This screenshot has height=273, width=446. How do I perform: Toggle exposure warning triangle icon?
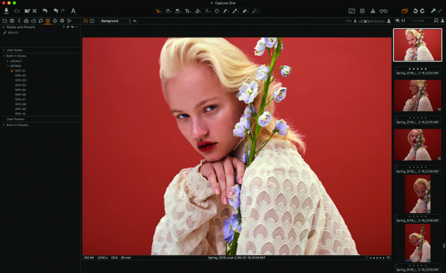click(x=373, y=10)
